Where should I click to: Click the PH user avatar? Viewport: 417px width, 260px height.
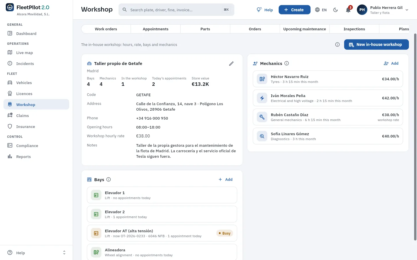click(x=362, y=10)
